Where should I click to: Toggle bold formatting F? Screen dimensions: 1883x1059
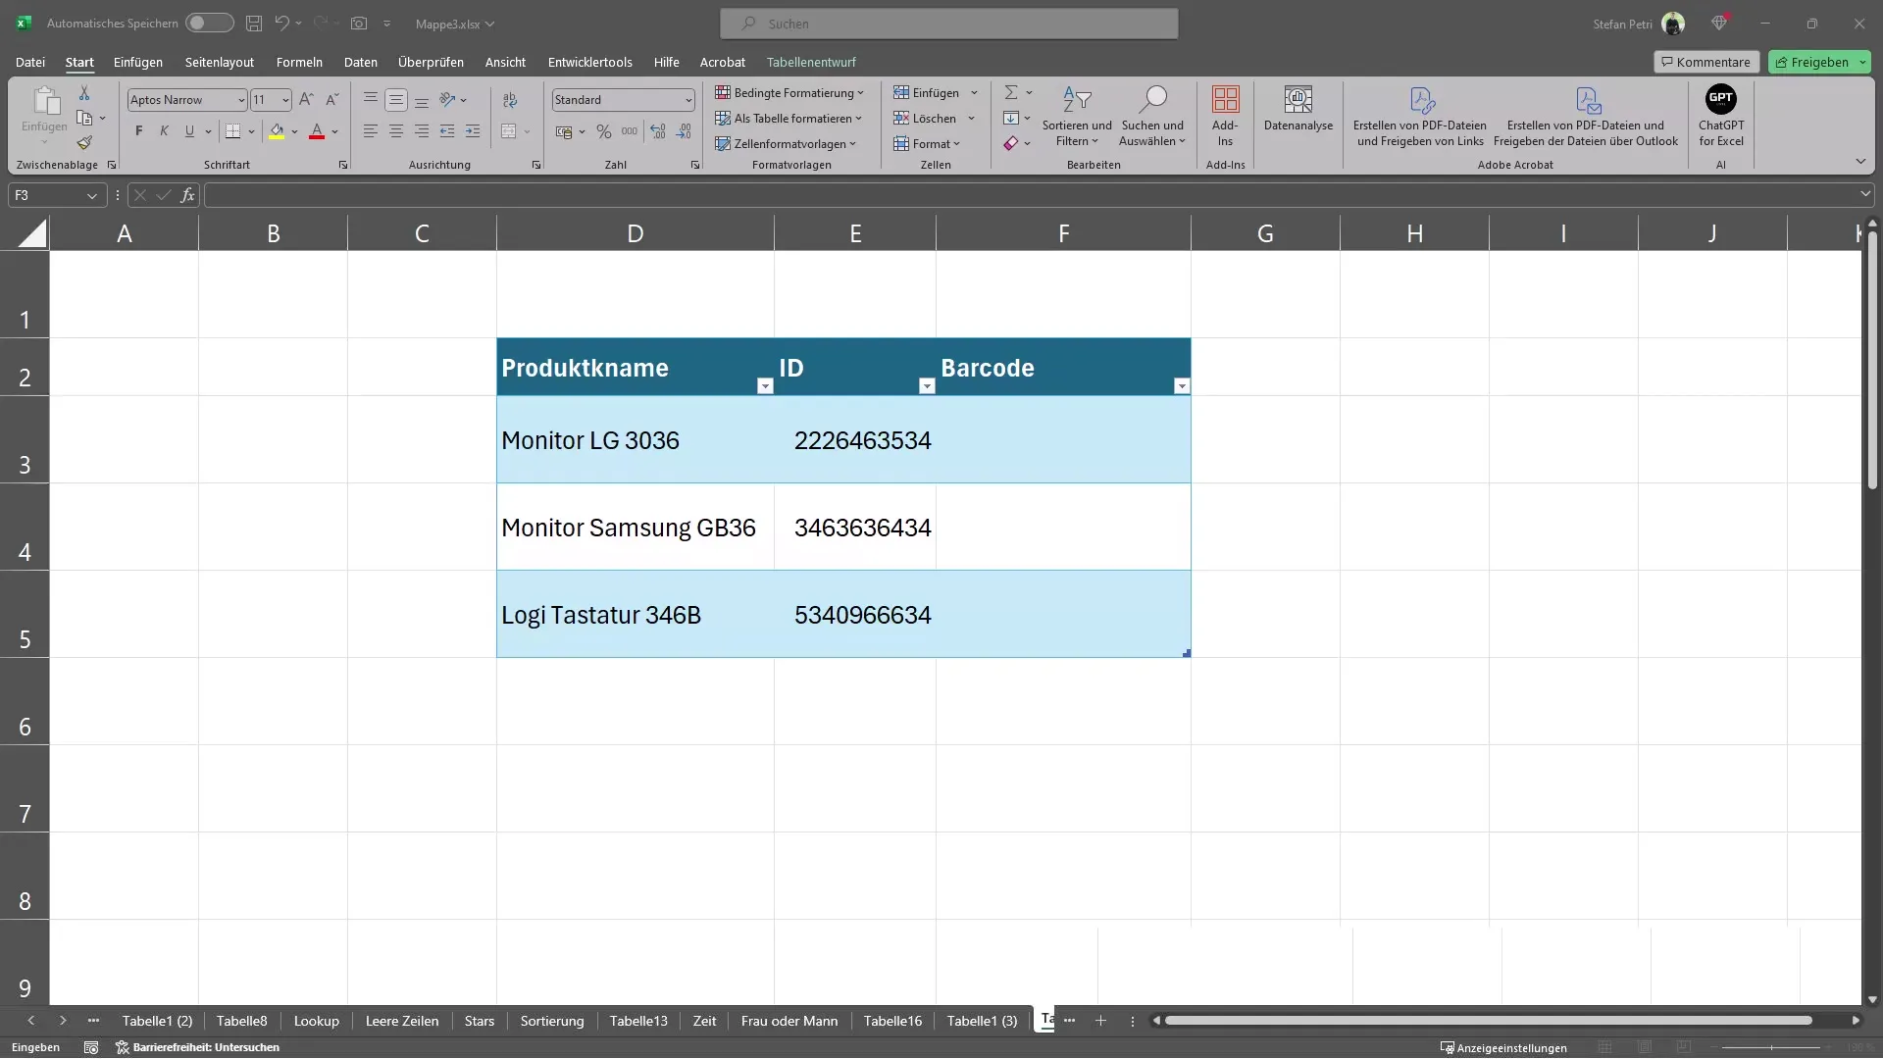(139, 131)
